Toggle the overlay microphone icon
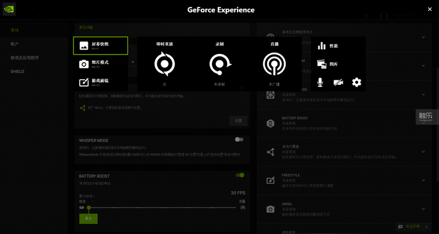The image size is (439, 234). pyautogui.click(x=320, y=82)
